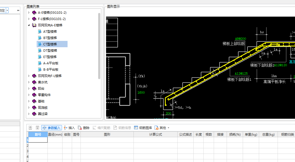Click the 筋号 column header

[38, 134]
